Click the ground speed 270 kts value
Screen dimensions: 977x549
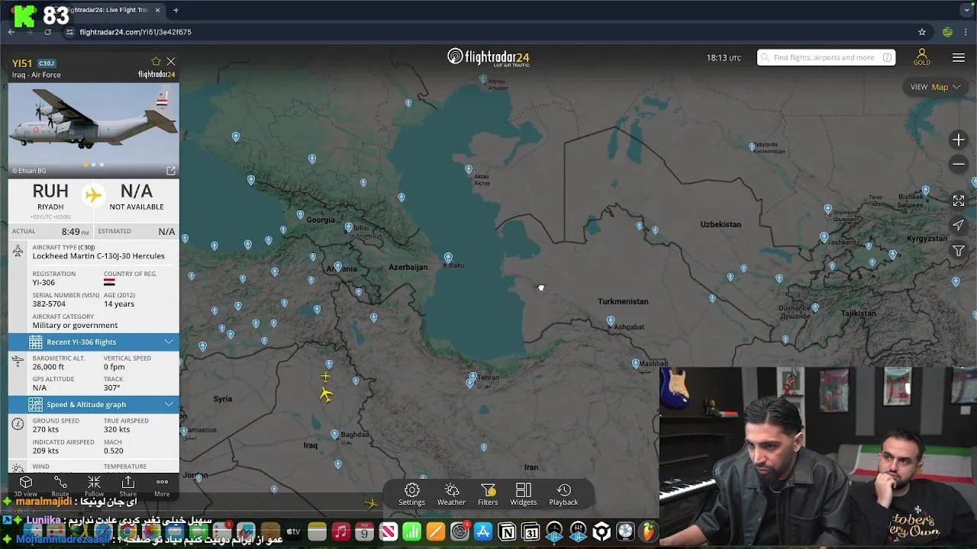click(x=46, y=429)
